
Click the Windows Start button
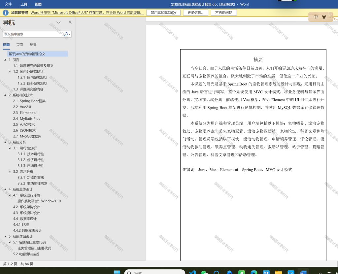117,272
